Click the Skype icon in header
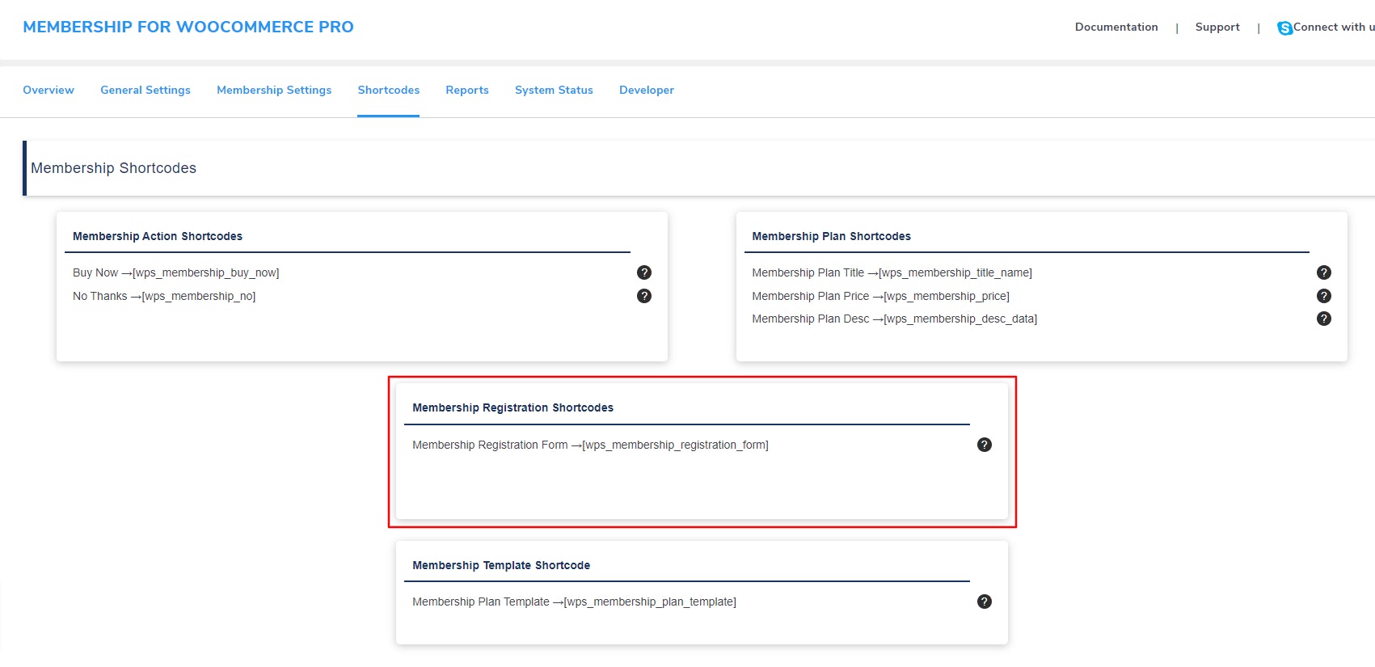 tap(1284, 28)
